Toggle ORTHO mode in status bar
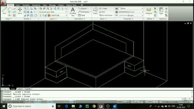 [38, 102]
